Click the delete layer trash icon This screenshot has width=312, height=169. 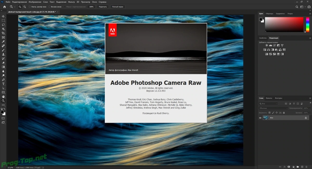[x=307, y=167]
